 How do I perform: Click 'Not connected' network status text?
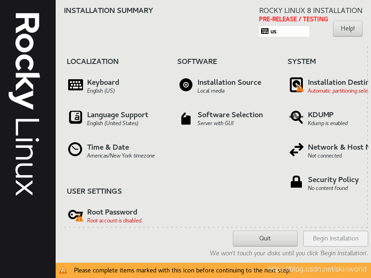[x=325, y=156]
